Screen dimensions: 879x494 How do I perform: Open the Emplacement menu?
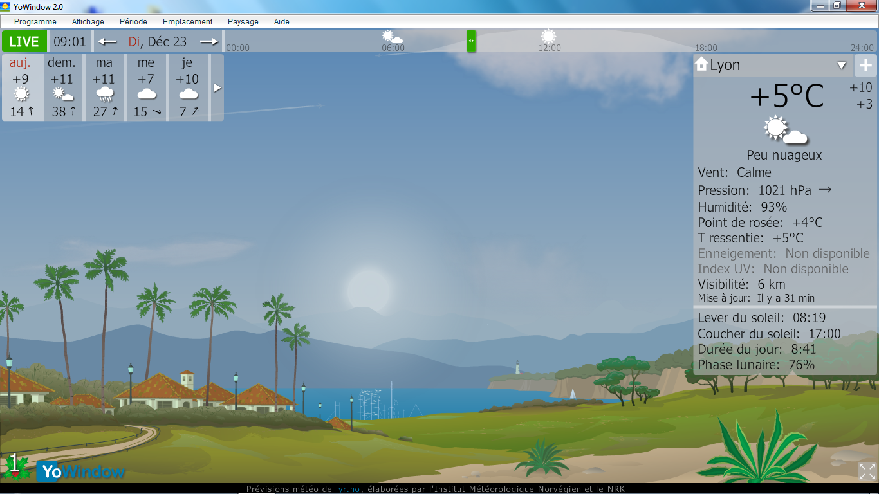pos(187,22)
